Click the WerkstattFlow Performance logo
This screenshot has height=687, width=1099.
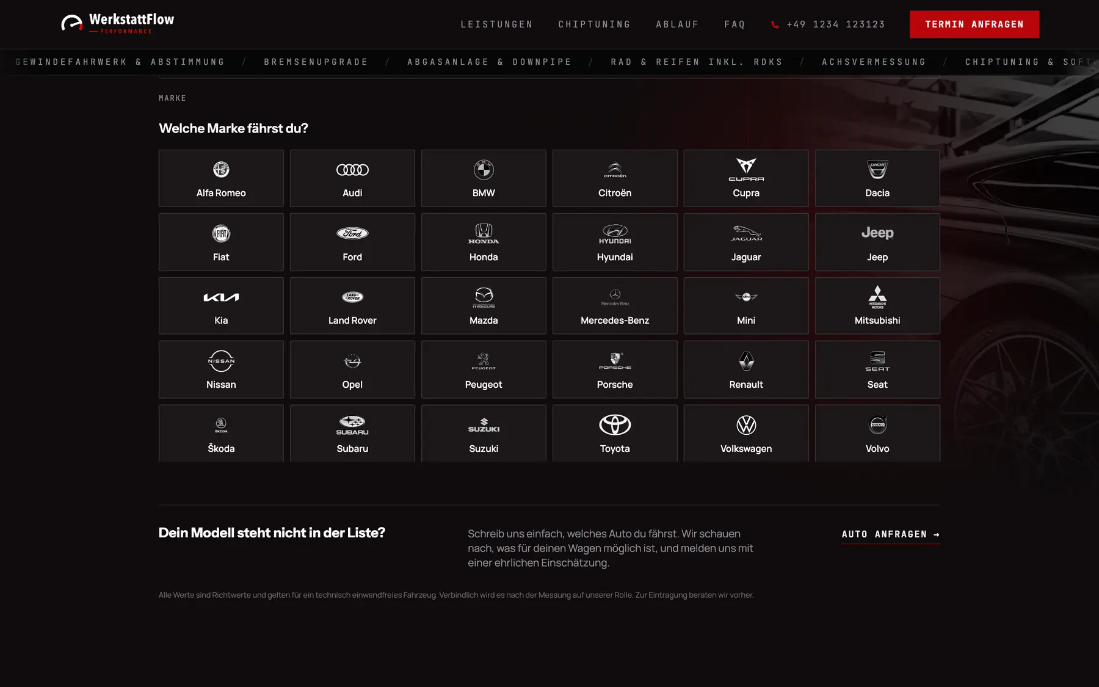tap(118, 23)
